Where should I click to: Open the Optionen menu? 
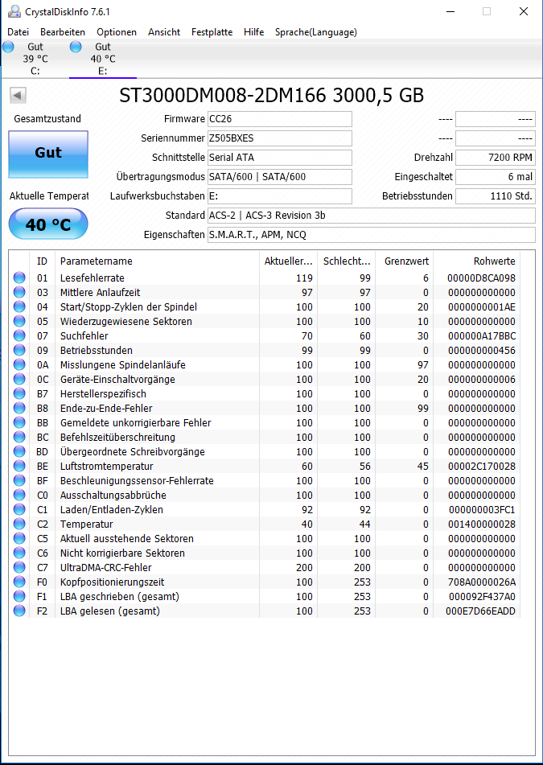pyautogui.click(x=116, y=32)
